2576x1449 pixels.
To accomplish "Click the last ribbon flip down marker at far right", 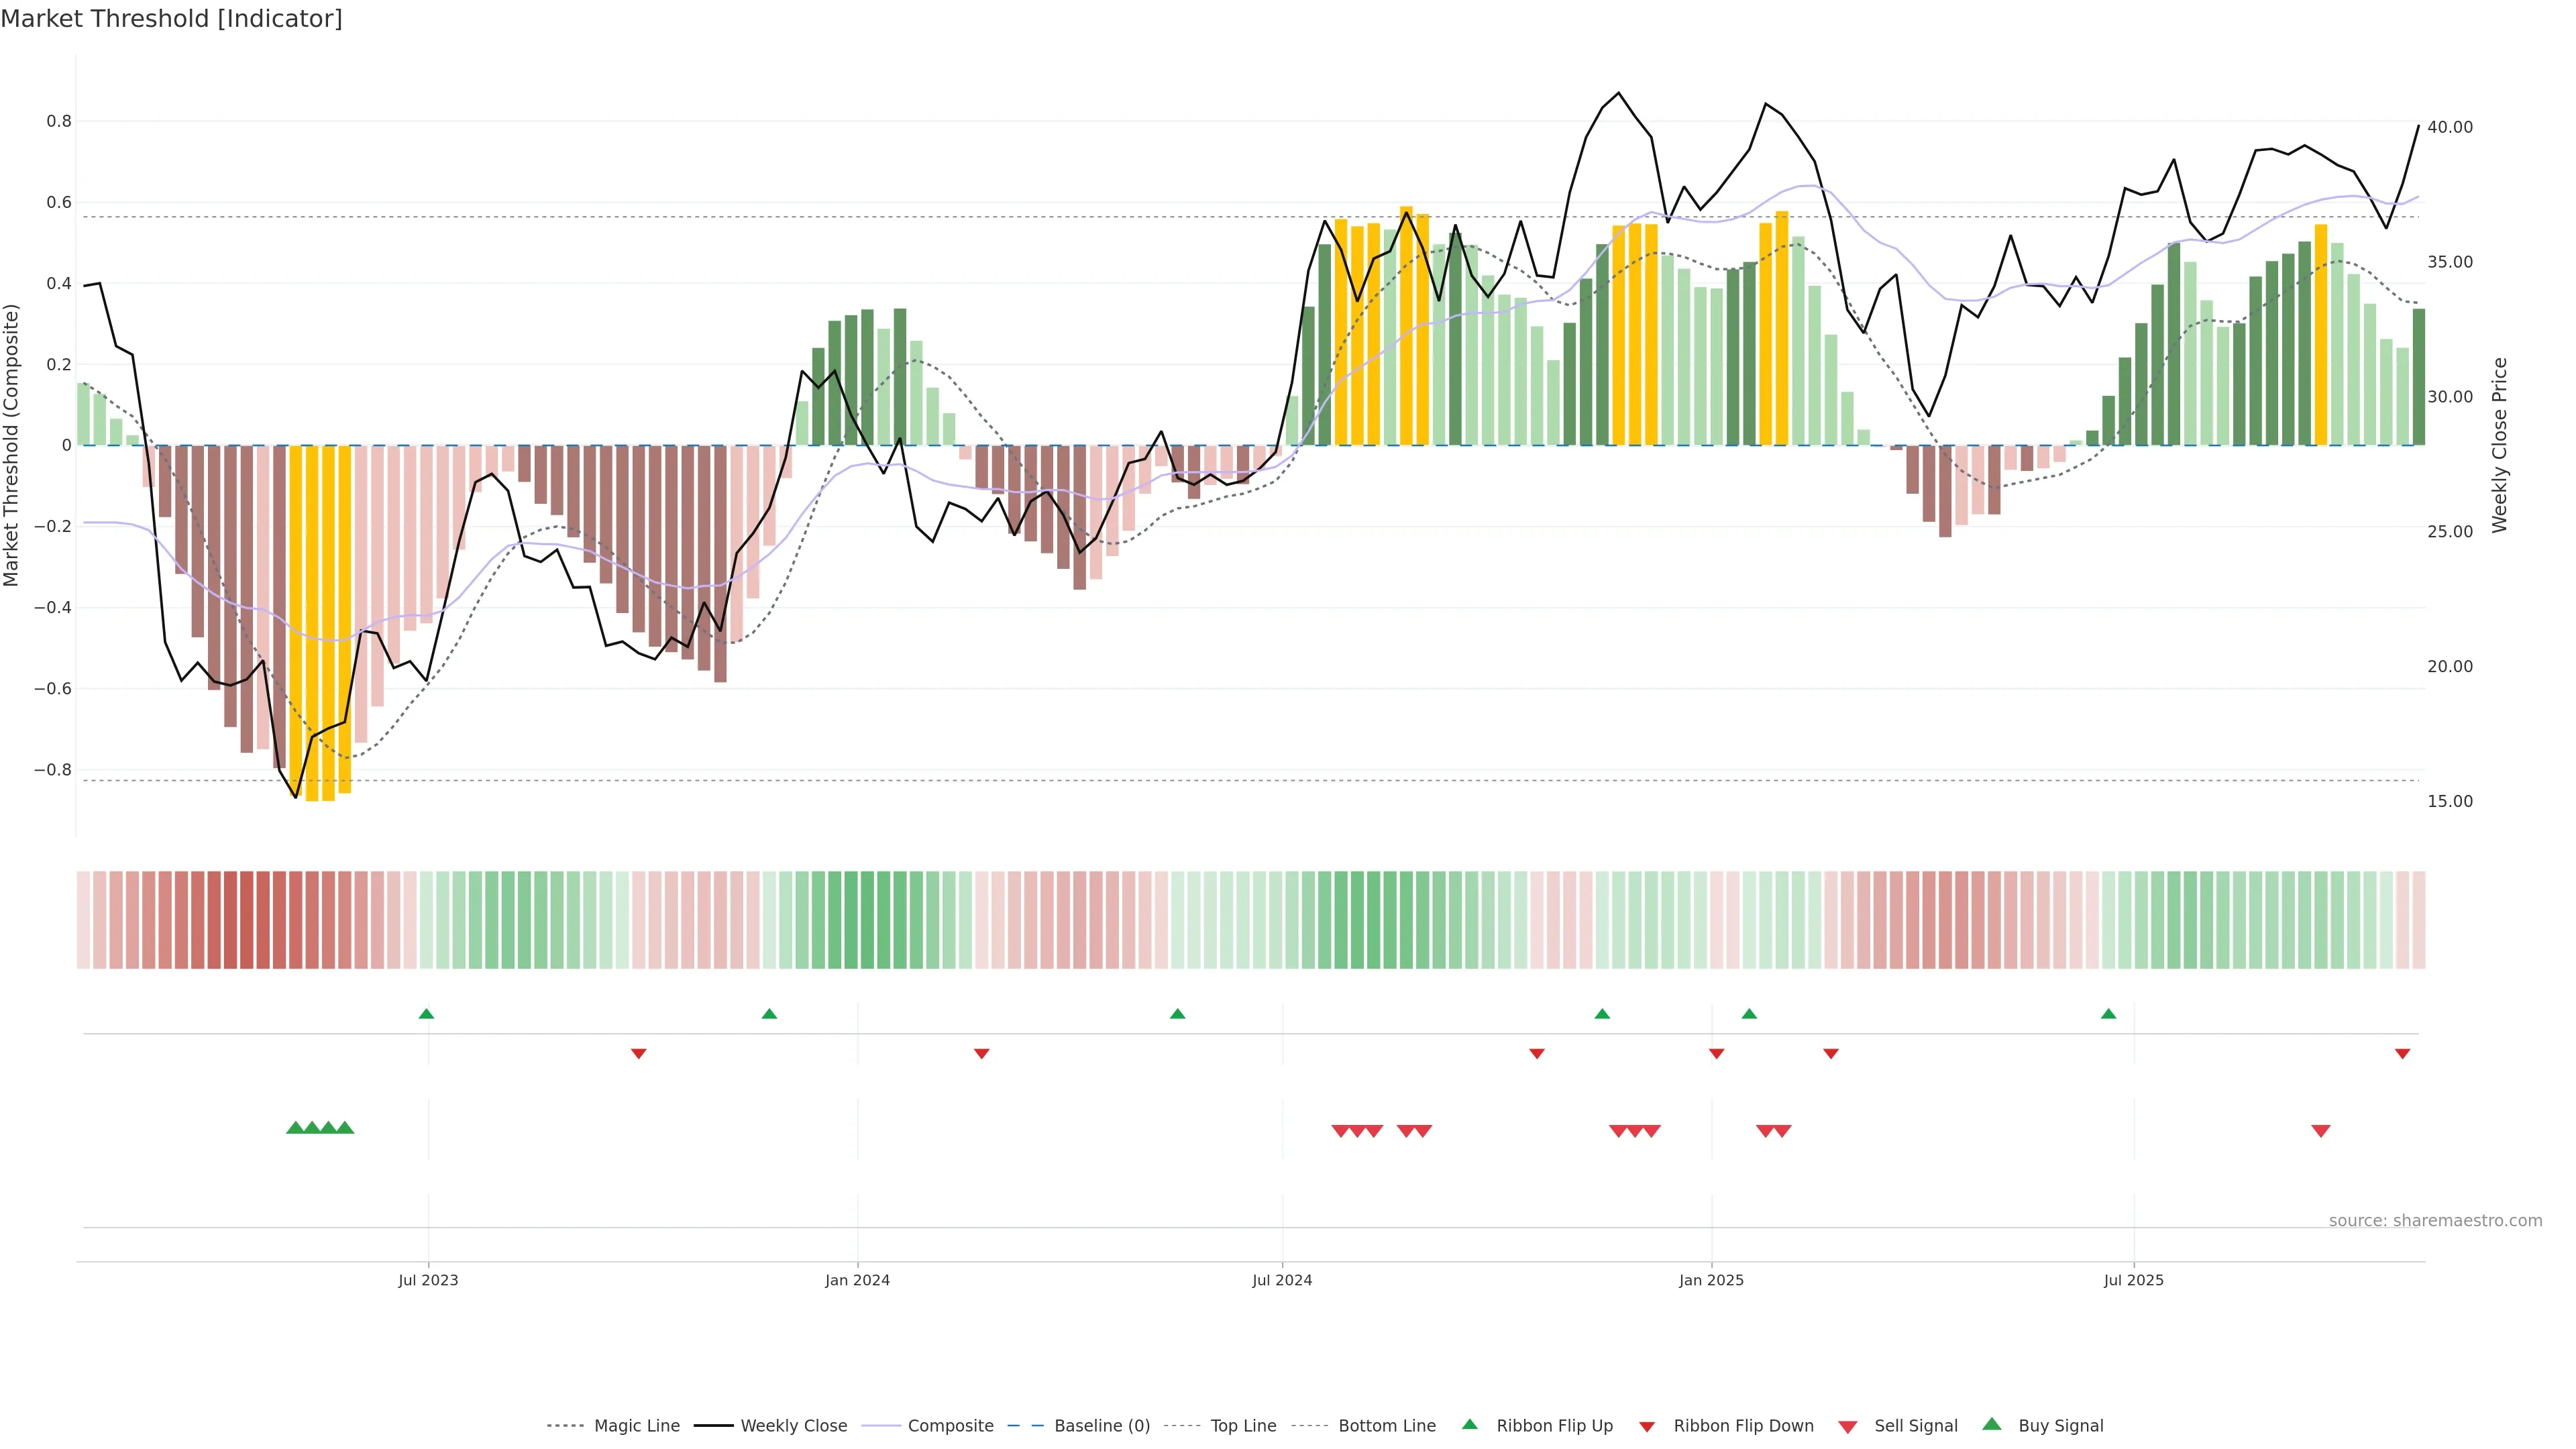I will [2402, 1054].
